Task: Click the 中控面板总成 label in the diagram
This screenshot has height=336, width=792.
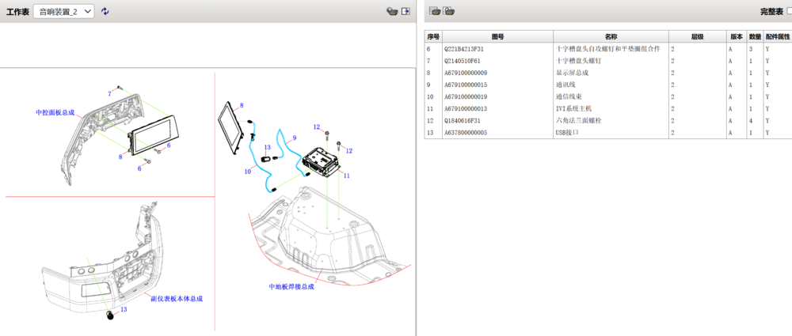Action: pos(55,112)
